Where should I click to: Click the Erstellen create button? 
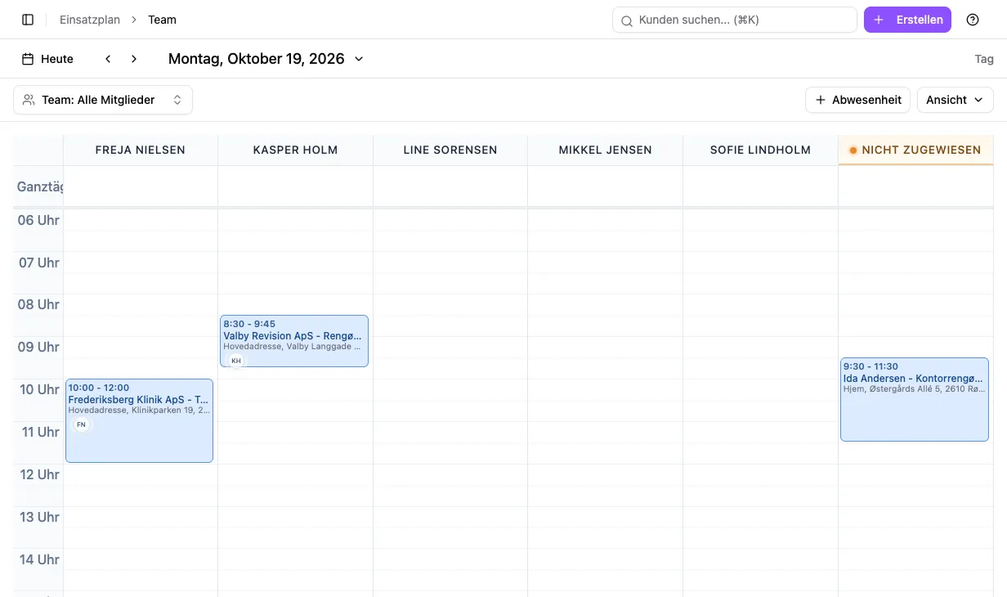click(907, 20)
